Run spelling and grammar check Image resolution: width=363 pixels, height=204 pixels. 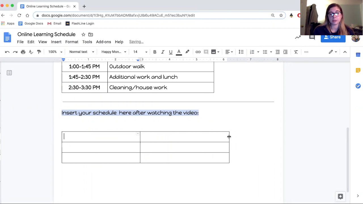coord(31,52)
